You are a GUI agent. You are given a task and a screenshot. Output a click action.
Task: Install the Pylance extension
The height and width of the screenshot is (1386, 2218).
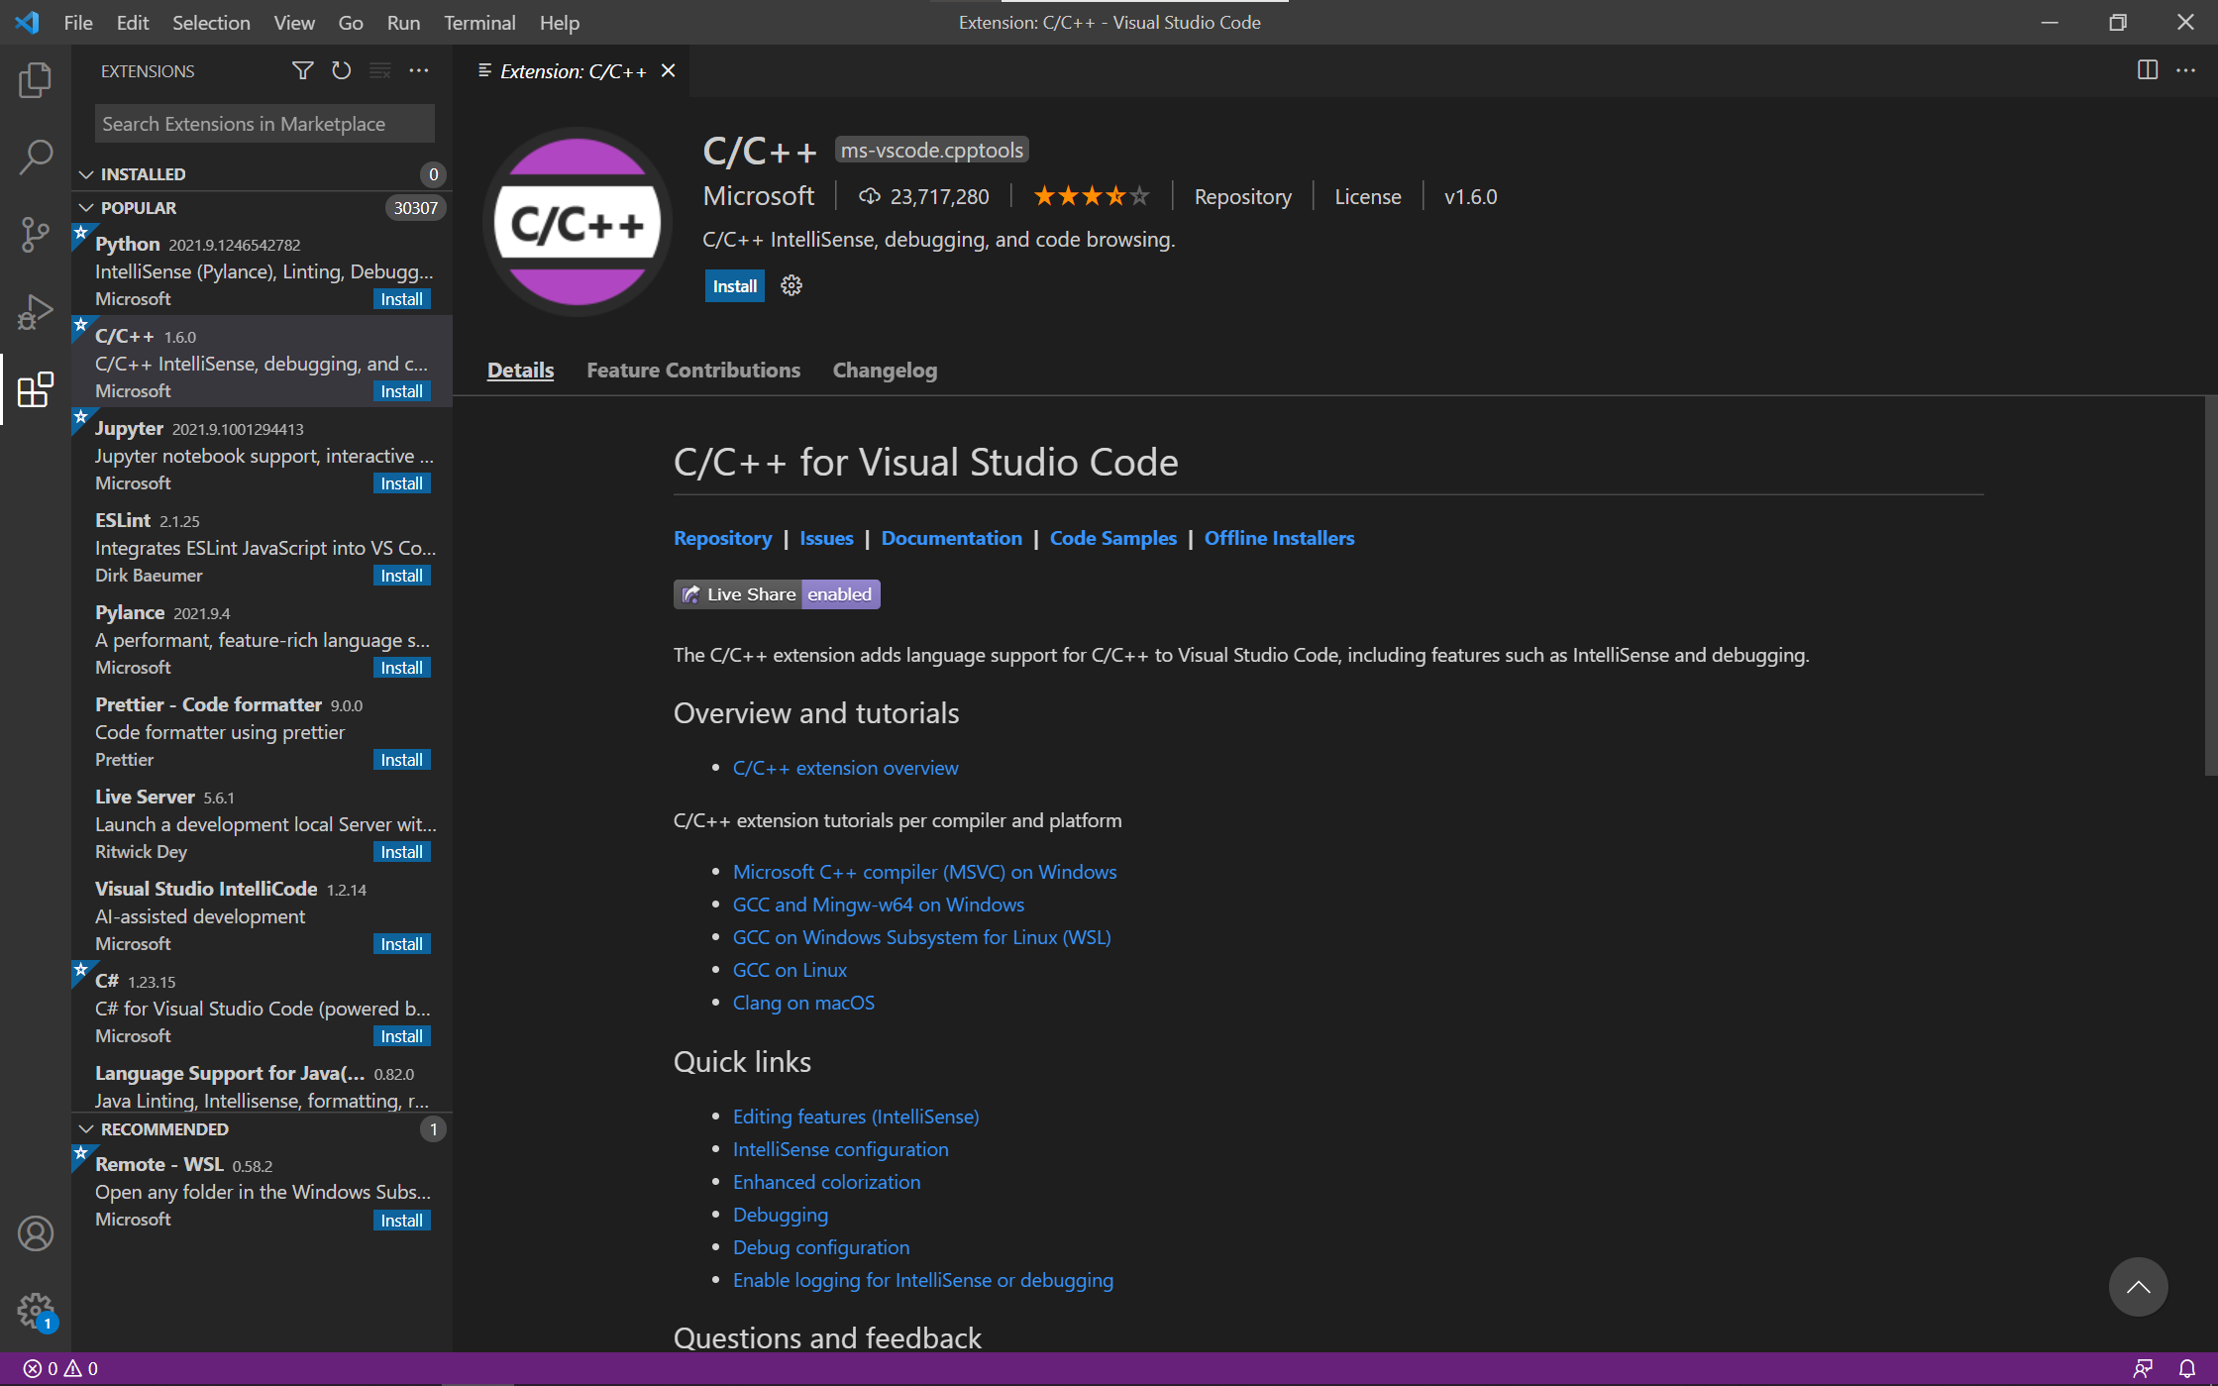(401, 668)
